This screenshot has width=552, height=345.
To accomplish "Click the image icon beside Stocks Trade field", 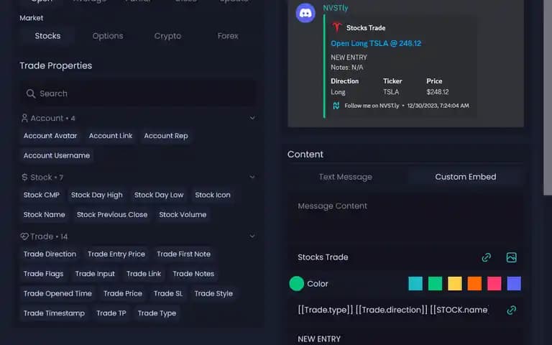I will point(511,257).
